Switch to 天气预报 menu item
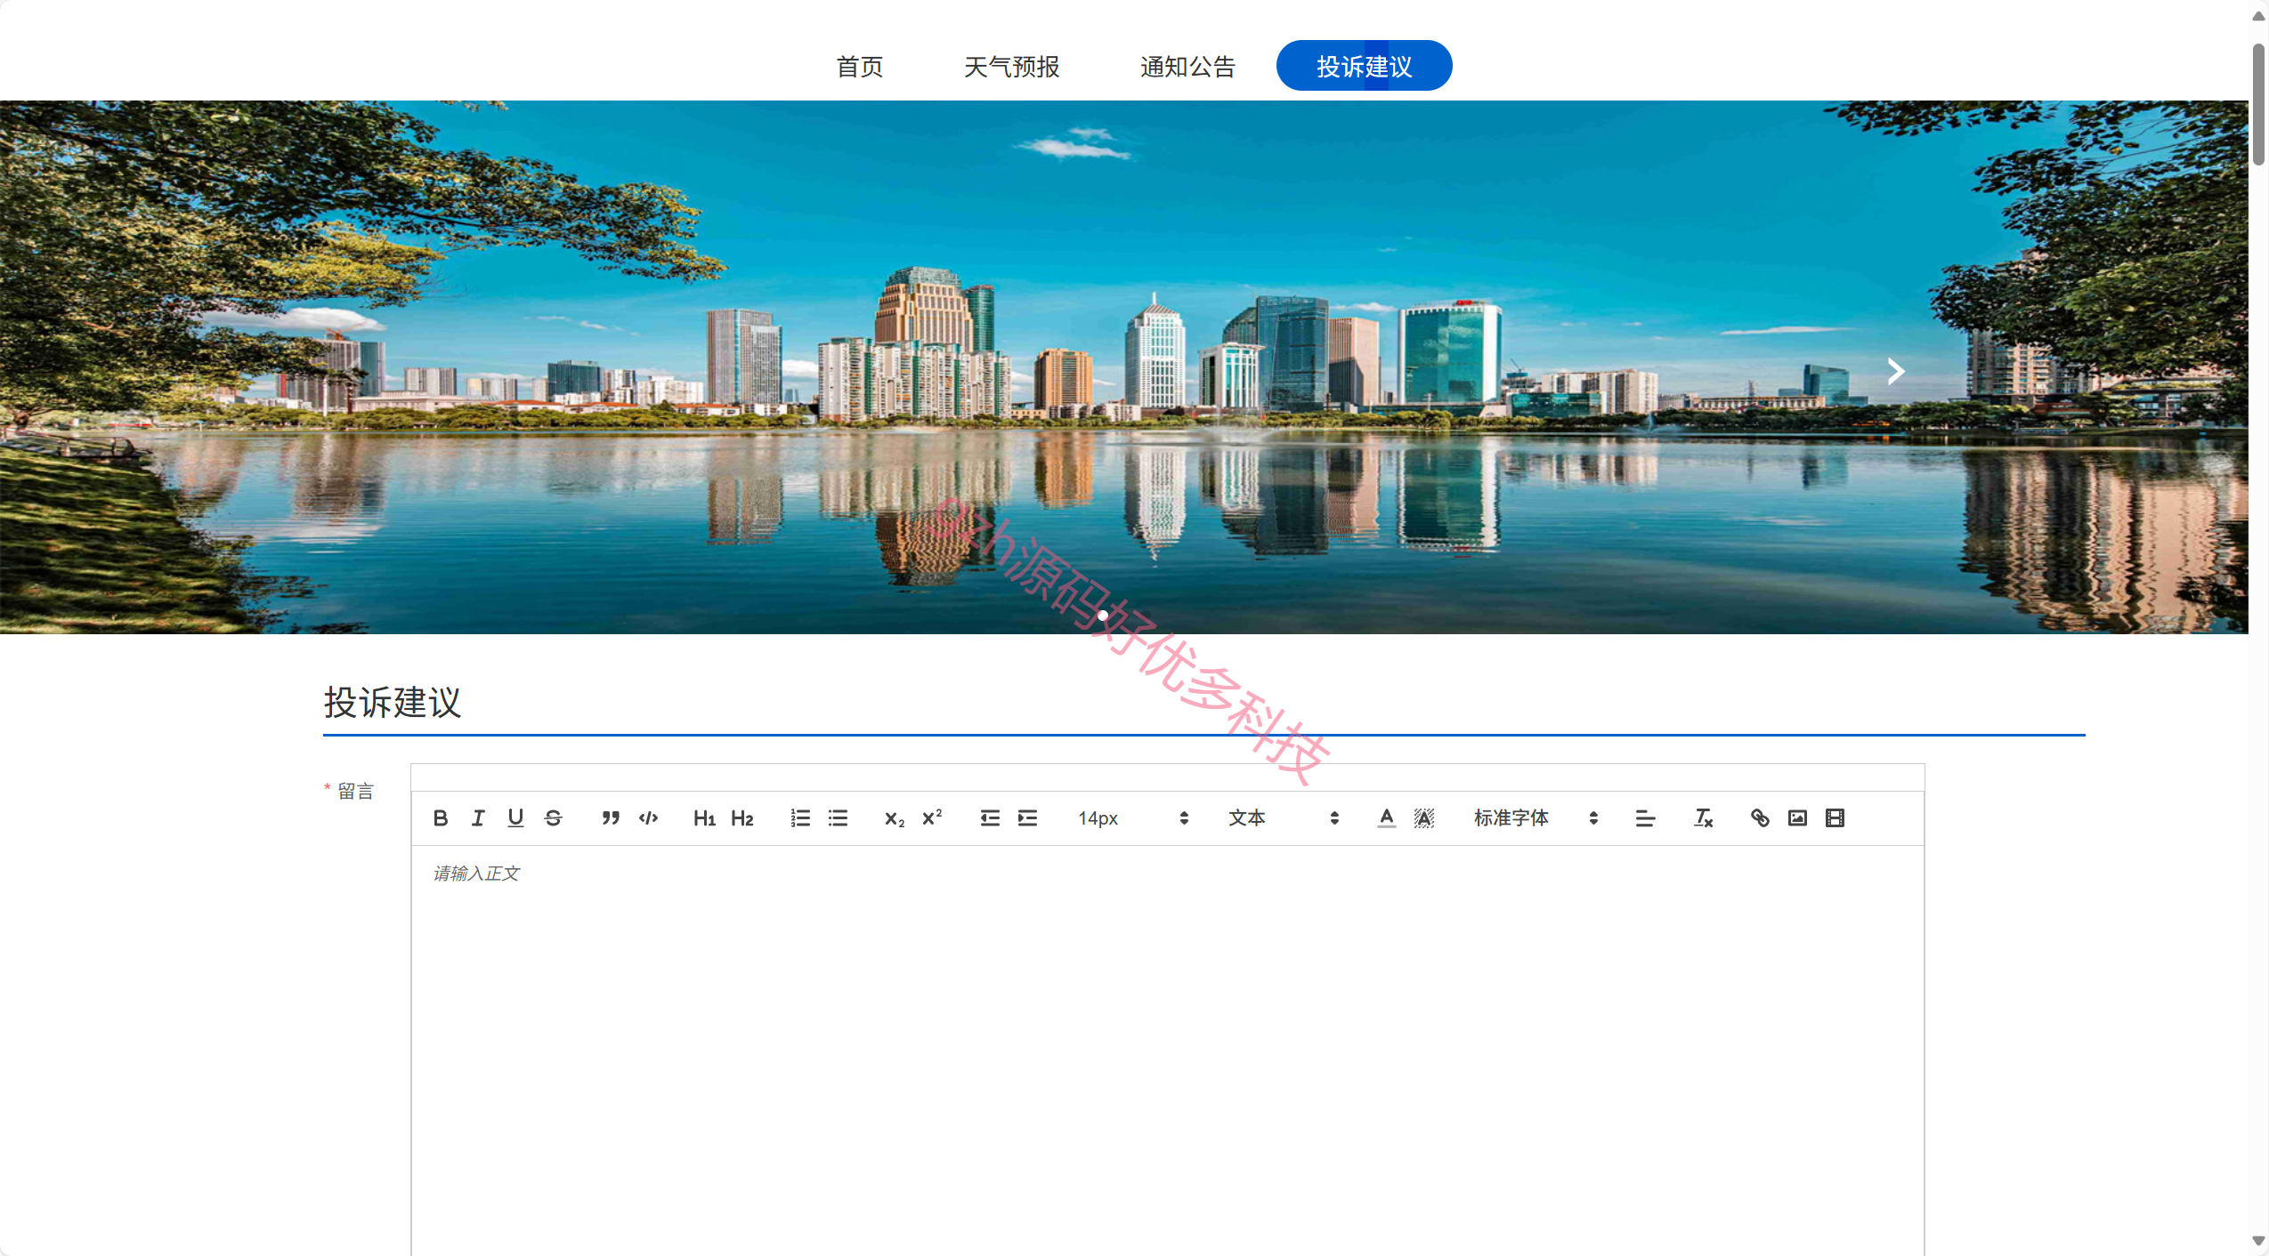Viewport: 2269px width, 1256px height. 1011,67
